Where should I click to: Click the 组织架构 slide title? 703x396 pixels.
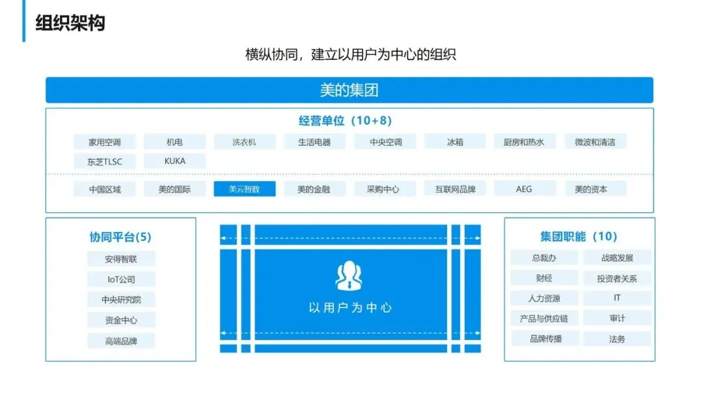coord(70,23)
